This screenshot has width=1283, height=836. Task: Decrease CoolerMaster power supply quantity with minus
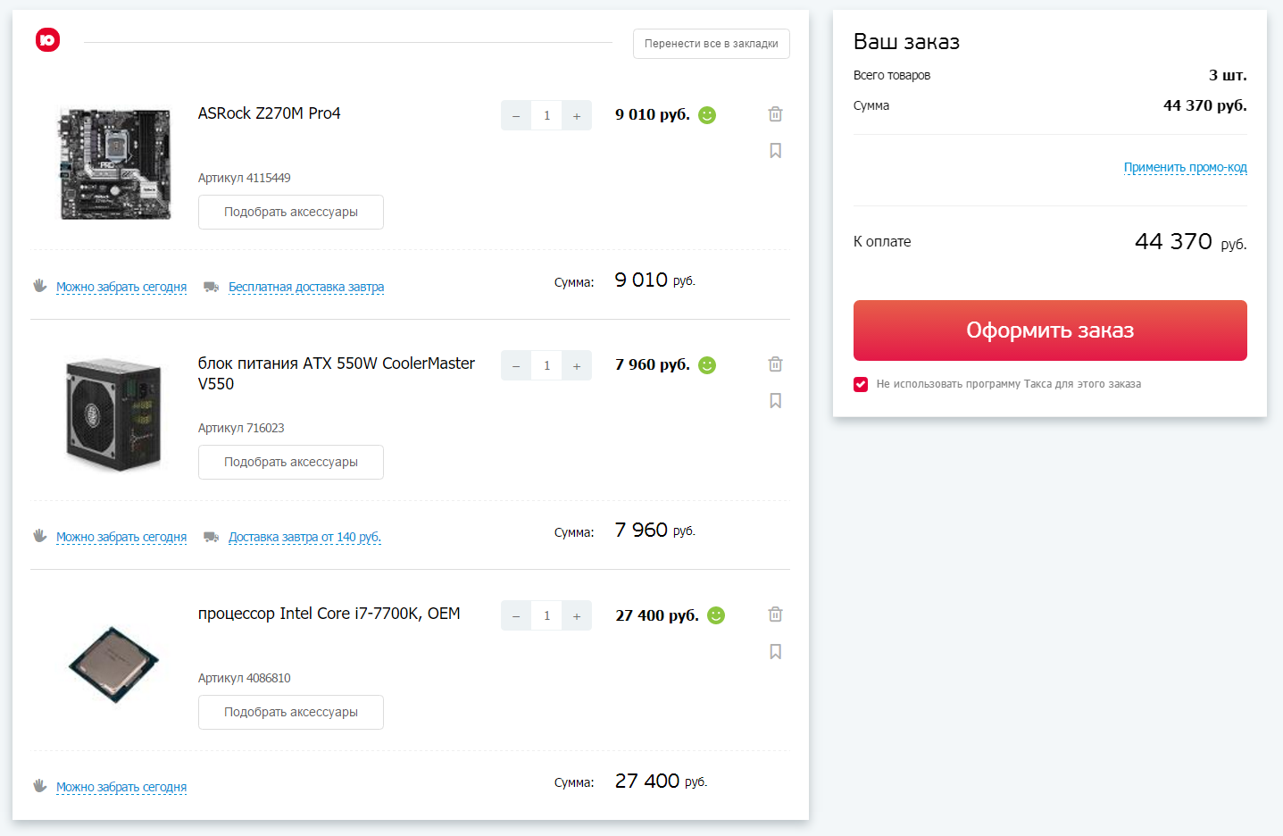(516, 365)
